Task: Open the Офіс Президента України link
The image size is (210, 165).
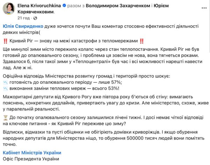Action: [x=30, y=159]
